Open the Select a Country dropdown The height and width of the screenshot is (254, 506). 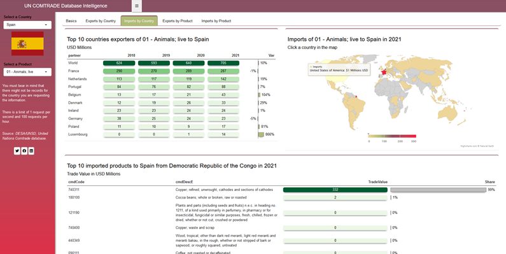tap(27, 25)
